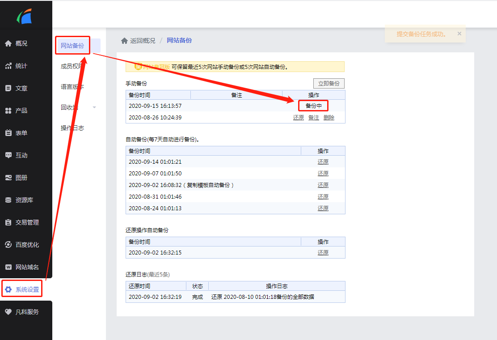Click the 自动备份(每7天自动进行备份) heading
The width and height of the screenshot is (497, 340).
pos(162,140)
